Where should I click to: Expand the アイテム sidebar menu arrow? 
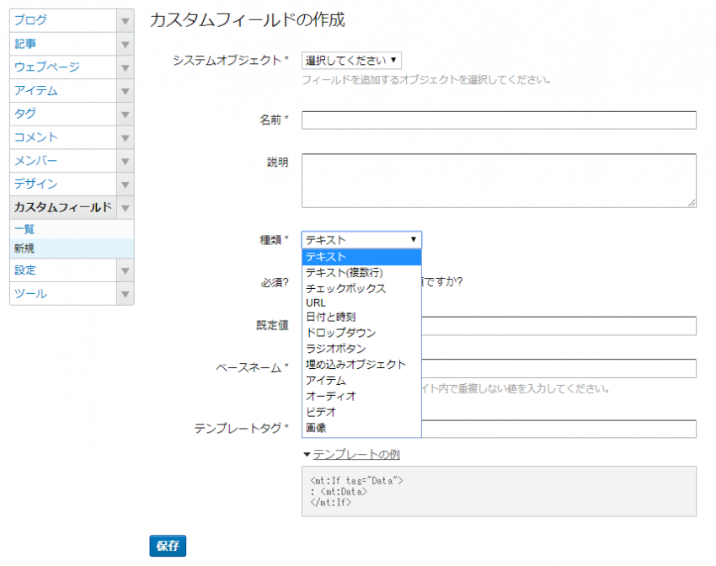(125, 91)
